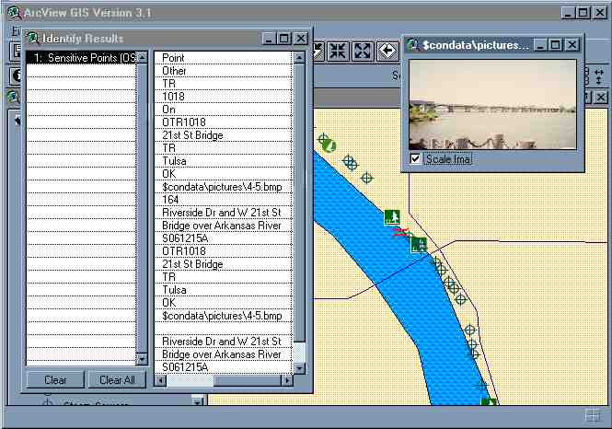Click the round green marker at the river's top
612x429 pixels.
point(329,146)
